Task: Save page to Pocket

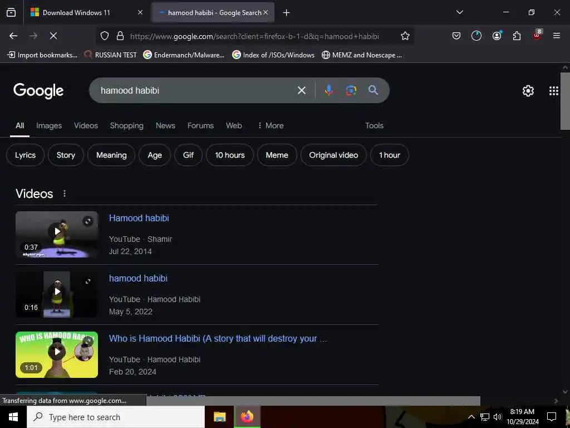Action: pos(456,36)
